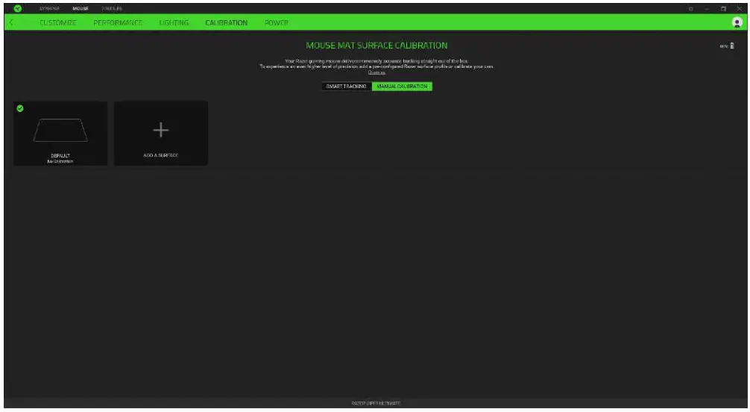Maximize the Synapse window
Screen dimensions: 750x412
(723, 9)
